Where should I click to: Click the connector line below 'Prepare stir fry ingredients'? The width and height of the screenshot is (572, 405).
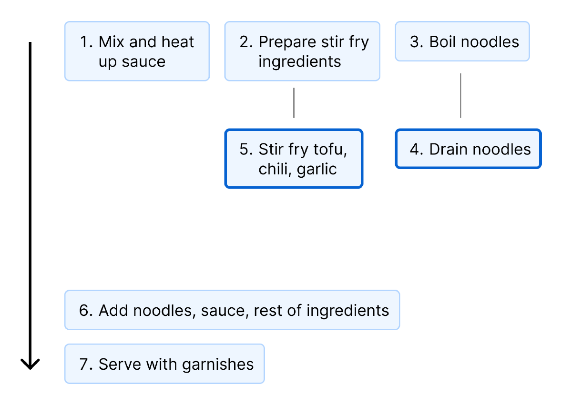click(x=294, y=102)
